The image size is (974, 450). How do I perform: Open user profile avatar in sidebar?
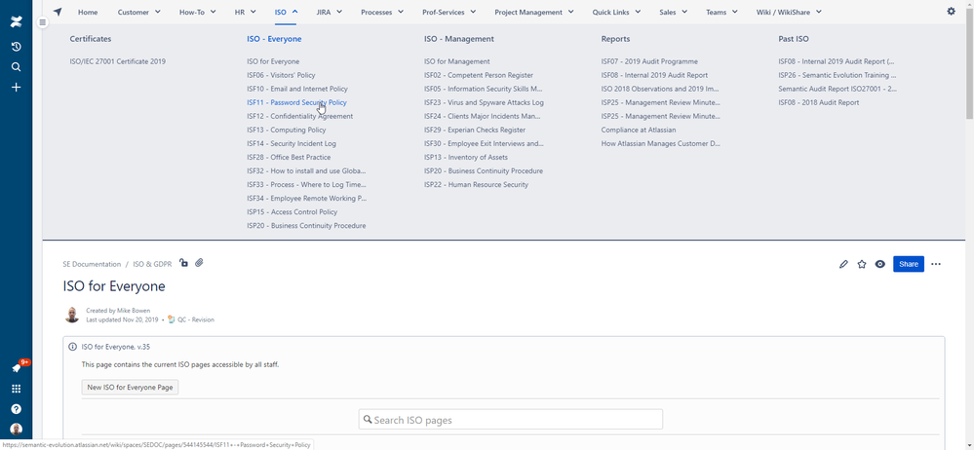click(x=17, y=429)
